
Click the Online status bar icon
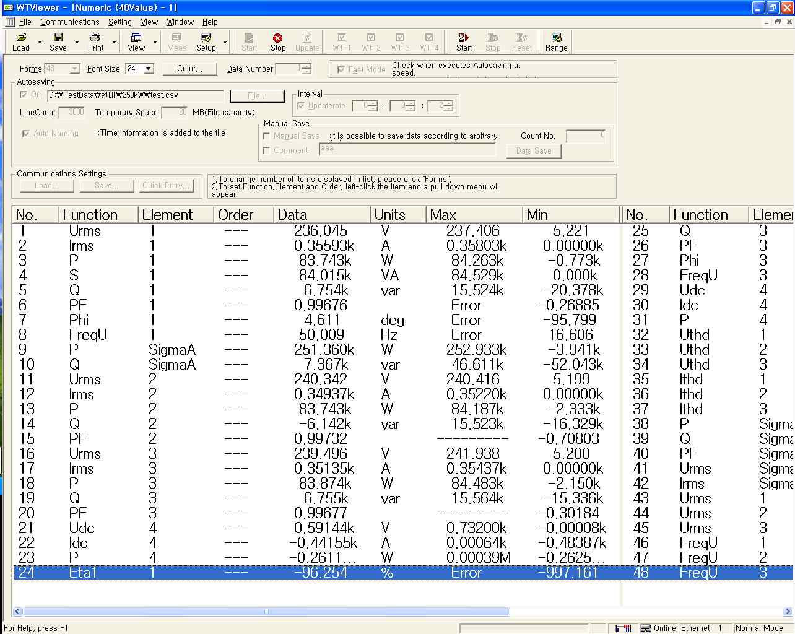coord(646,628)
